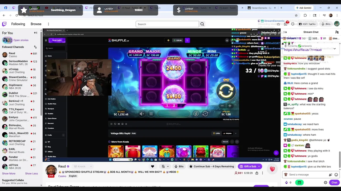Decrease spin size with the minus button
The image size is (341, 191).
click(x=222, y=106)
